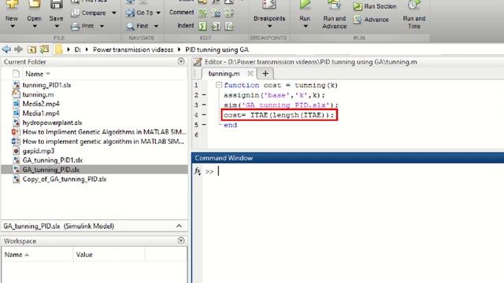The image size is (504, 283).
Task: Add a new editor tab with plus
Action: point(265,73)
